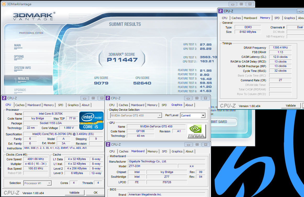Open OPTIONS in the 3DMark sidebar
This screenshot has width=304, height=197.
(19, 57)
